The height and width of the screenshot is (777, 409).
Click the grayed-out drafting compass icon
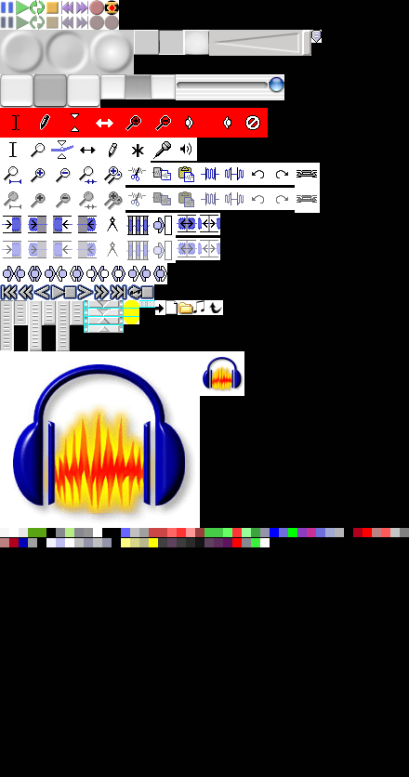[112, 249]
